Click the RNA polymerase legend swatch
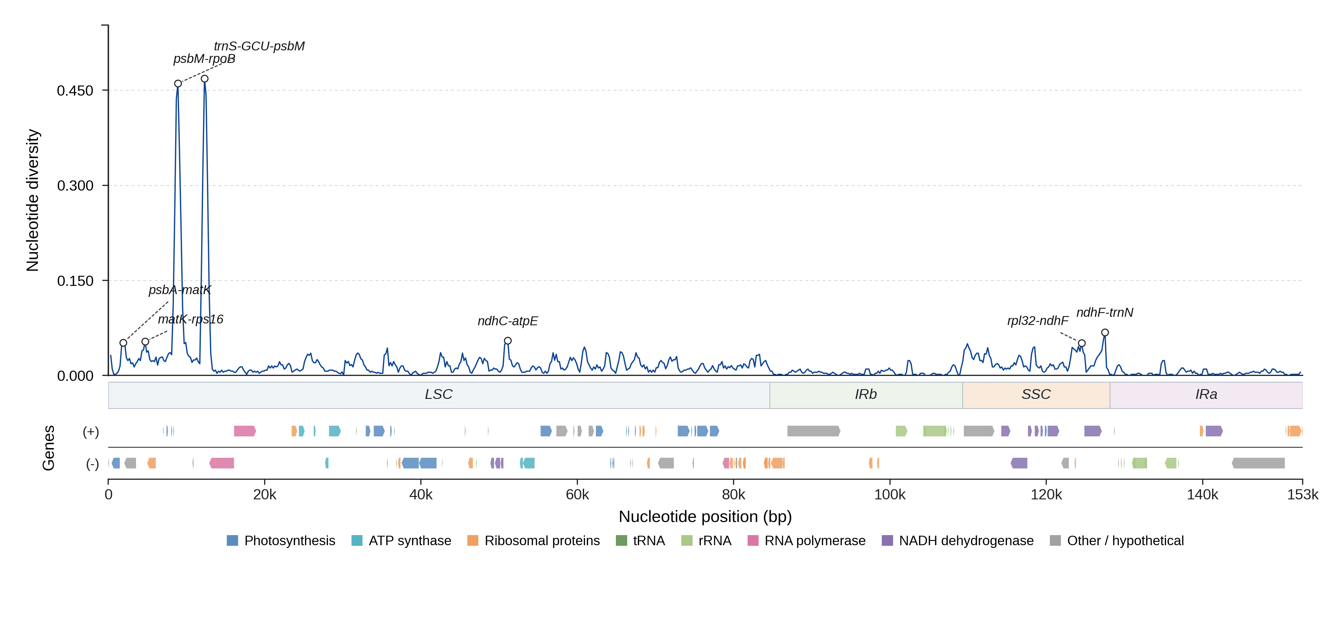The width and height of the screenshot is (1321, 642). point(753,541)
